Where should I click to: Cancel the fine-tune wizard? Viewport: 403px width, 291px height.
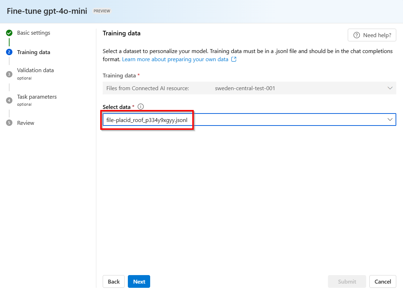[382, 281]
